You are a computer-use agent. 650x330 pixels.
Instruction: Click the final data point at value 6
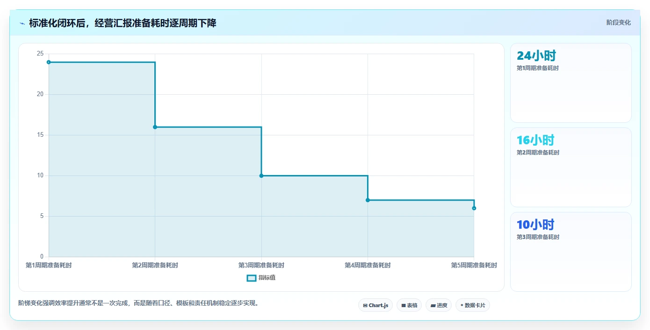point(474,208)
